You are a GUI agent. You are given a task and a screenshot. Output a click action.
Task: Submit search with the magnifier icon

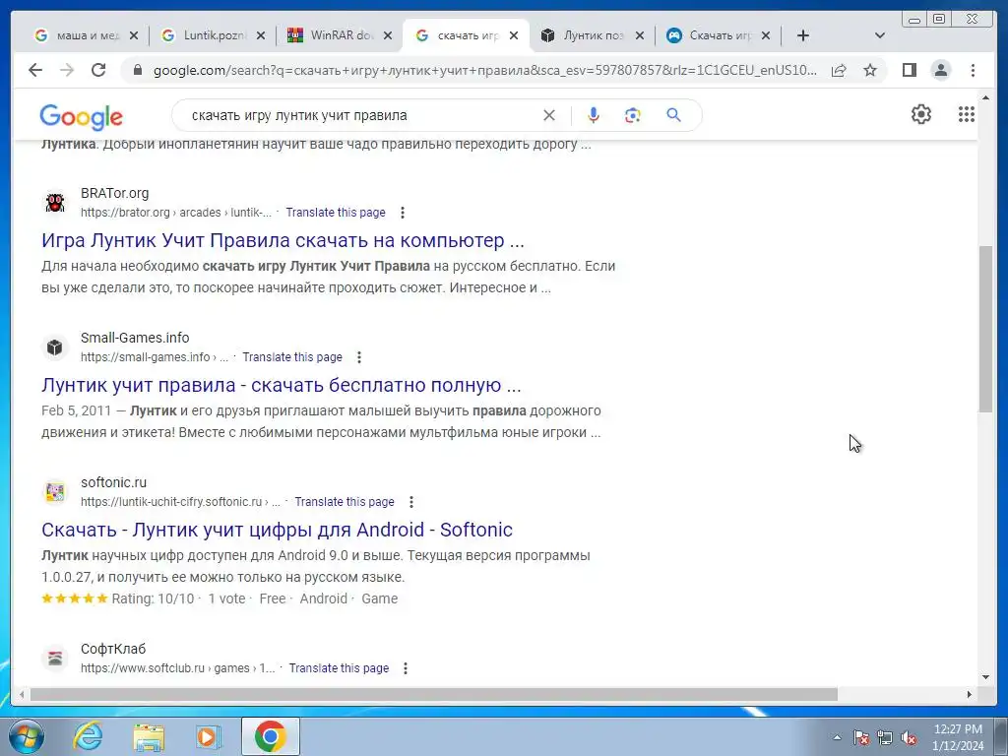tap(673, 115)
